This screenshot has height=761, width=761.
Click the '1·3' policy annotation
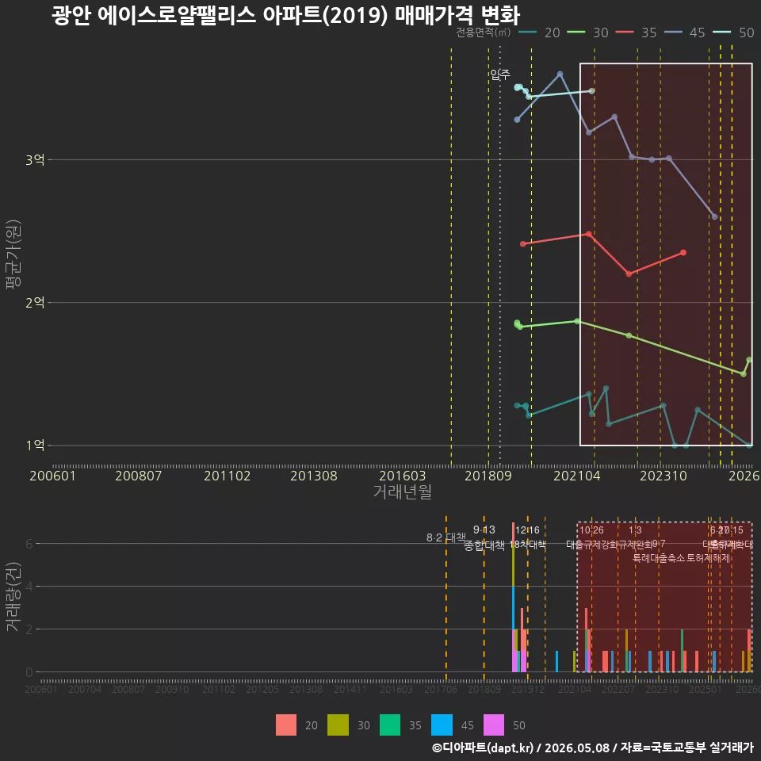(x=635, y=530)
